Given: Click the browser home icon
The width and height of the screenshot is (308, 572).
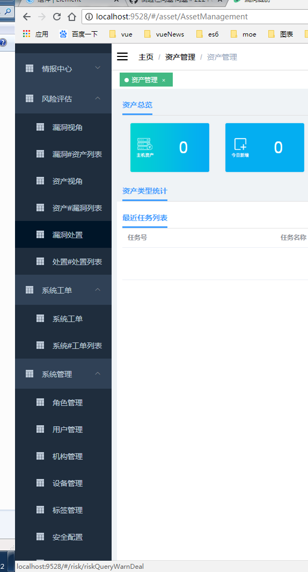Looking at the screenshot, I should click(72, 17).
